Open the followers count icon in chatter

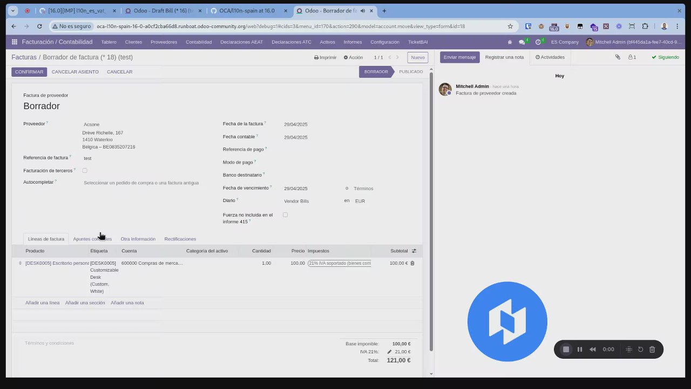(632, 57)
